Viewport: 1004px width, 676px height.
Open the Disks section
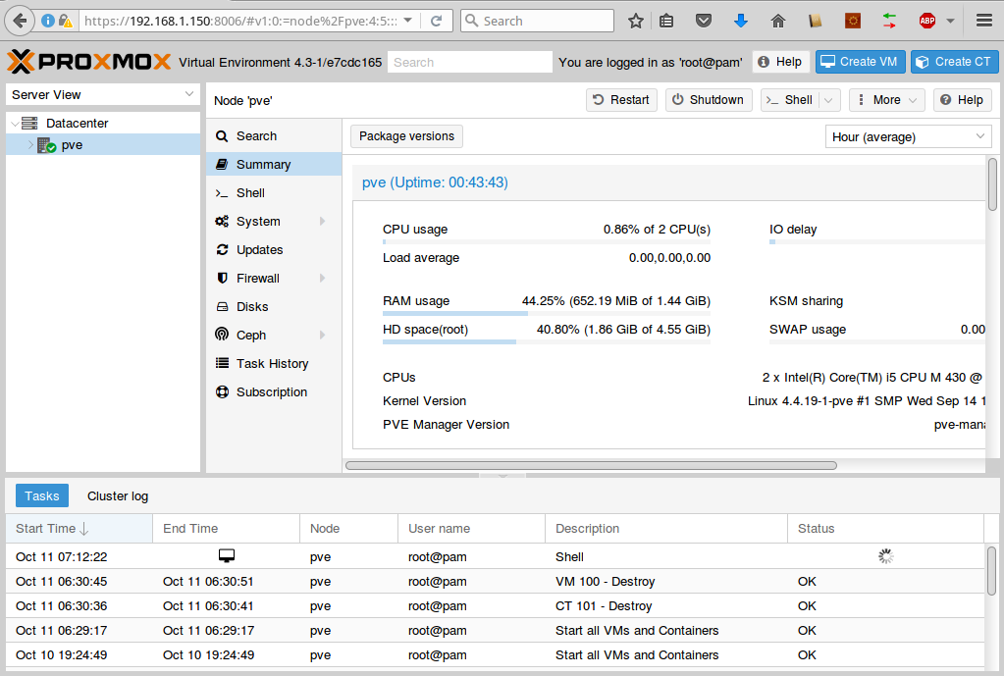(x=274, y=307)
